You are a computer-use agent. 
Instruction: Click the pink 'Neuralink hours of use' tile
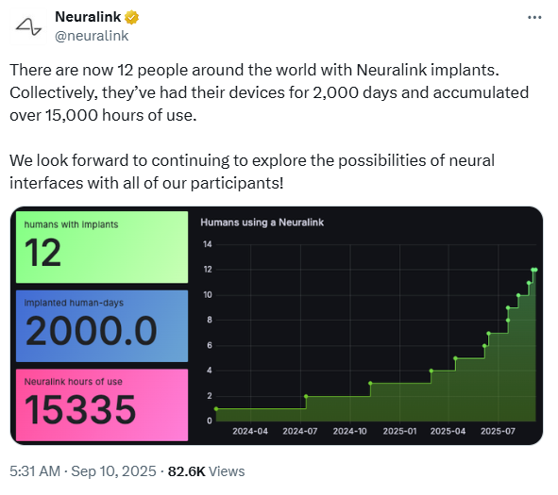102,405
